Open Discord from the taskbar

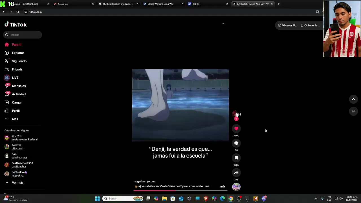click(264, 198)
